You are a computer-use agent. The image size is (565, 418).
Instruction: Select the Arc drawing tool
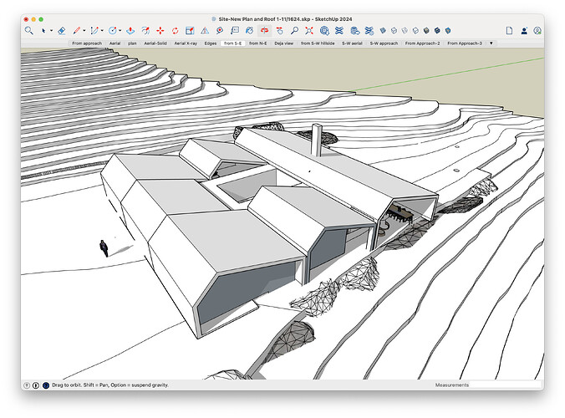(x=94, y=31)
